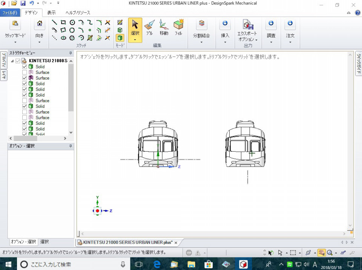Select the Tangent Line sketch tool
The image size is (362, 270).
[54, 30]
